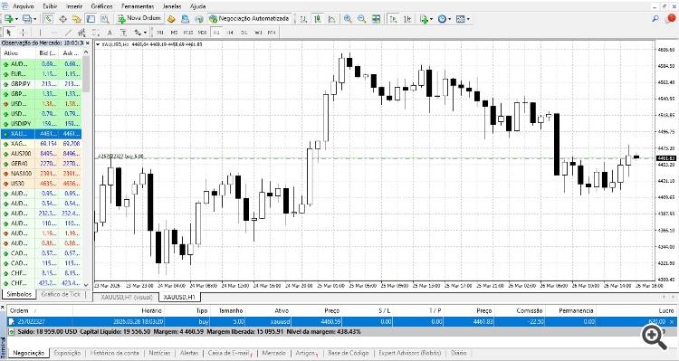Switch timeframe to H4
Image resolution: width=679 pixels, height=361 pixels.
pyautogui.click(x=230, y=33)
